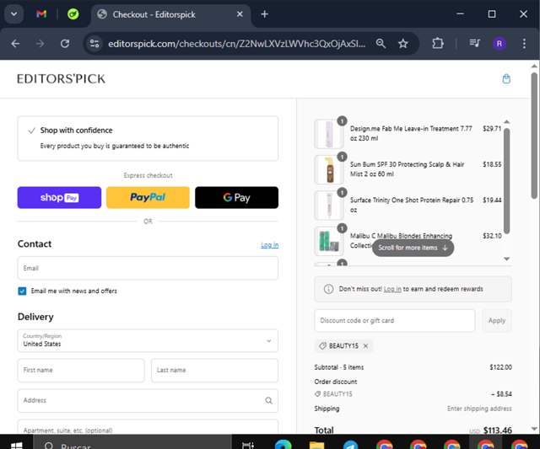Select the Malibu C Blondes thumbnail
Image resolution: width=540 pixels, height=449 pixels.
(329, 241)
